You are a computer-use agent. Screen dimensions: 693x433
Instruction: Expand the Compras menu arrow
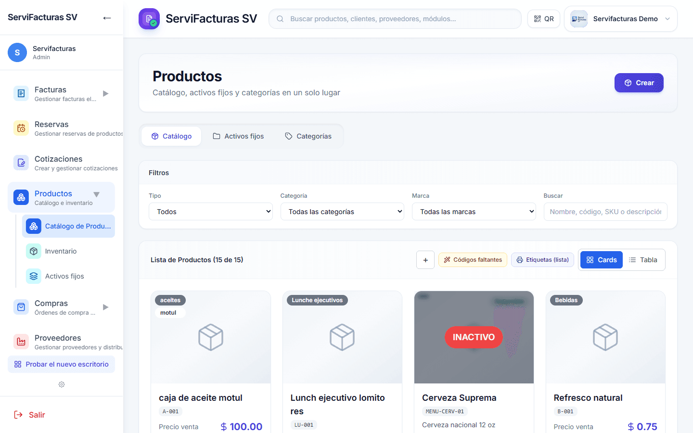point(106,307)
